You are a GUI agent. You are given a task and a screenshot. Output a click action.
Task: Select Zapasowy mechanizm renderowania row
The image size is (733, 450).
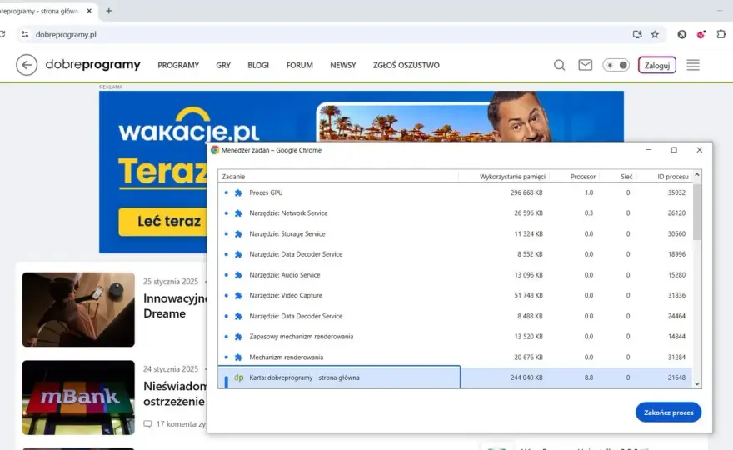(x=455, y=337)
